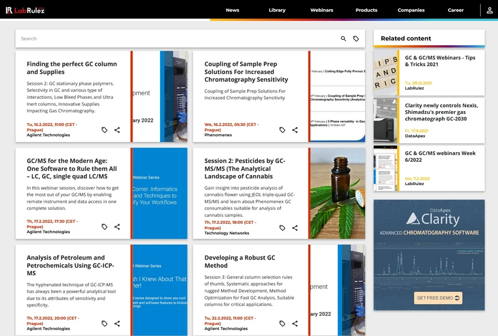
Task: Share the Analysis of Petroleum and Petrochemicals webinar
Action: pos(117,324)
